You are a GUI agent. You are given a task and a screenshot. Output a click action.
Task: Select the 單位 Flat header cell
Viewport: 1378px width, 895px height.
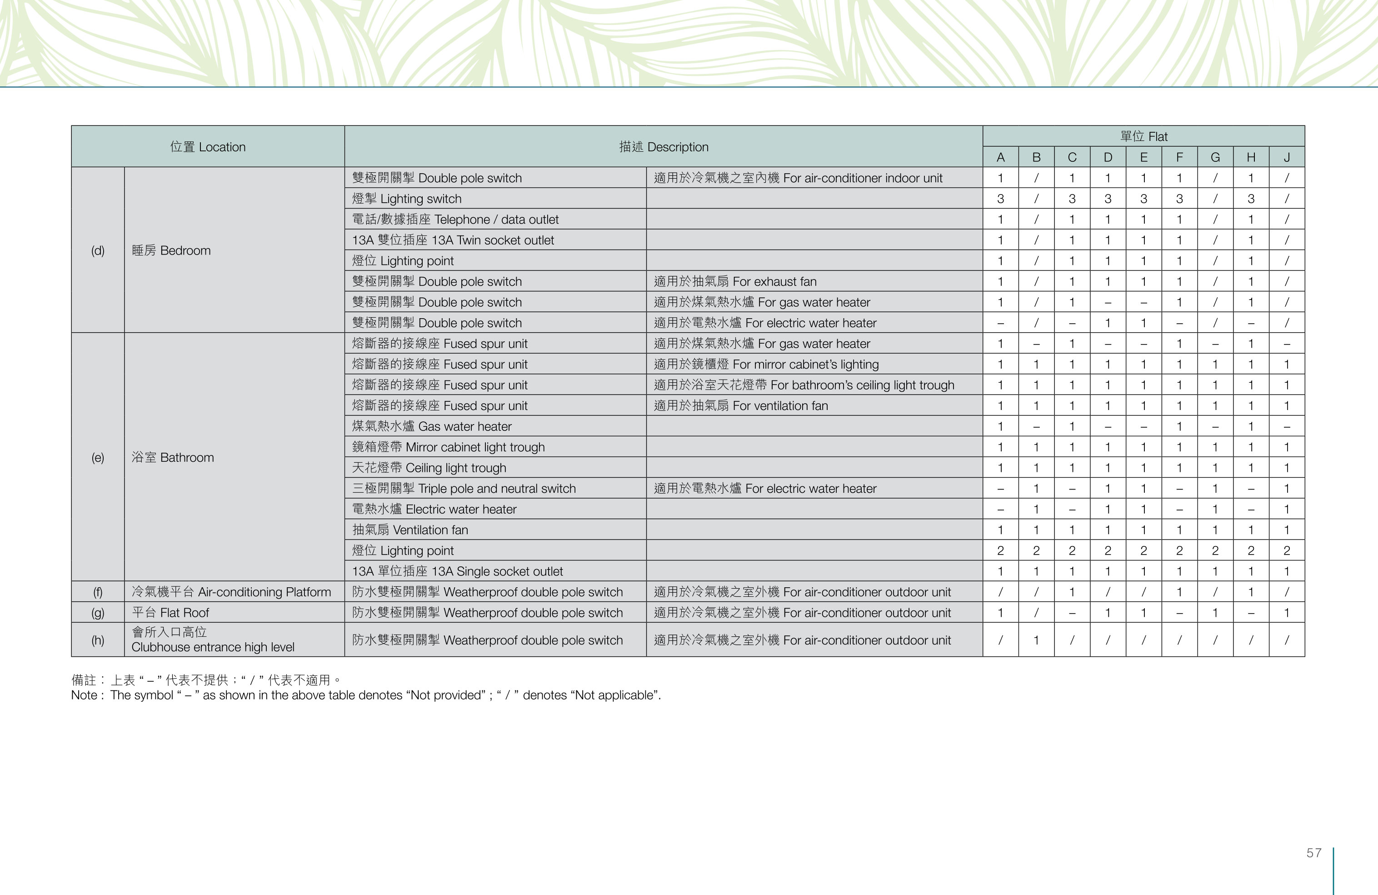pyautogui.click(x=1143, y=136)
